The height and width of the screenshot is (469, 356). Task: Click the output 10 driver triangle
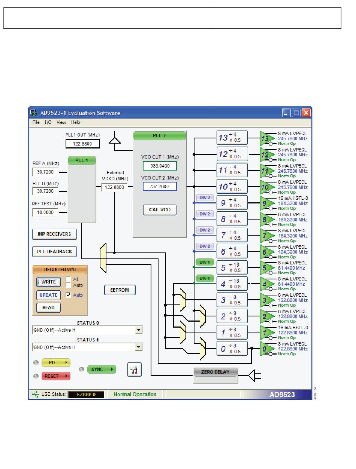click(267, 187)
